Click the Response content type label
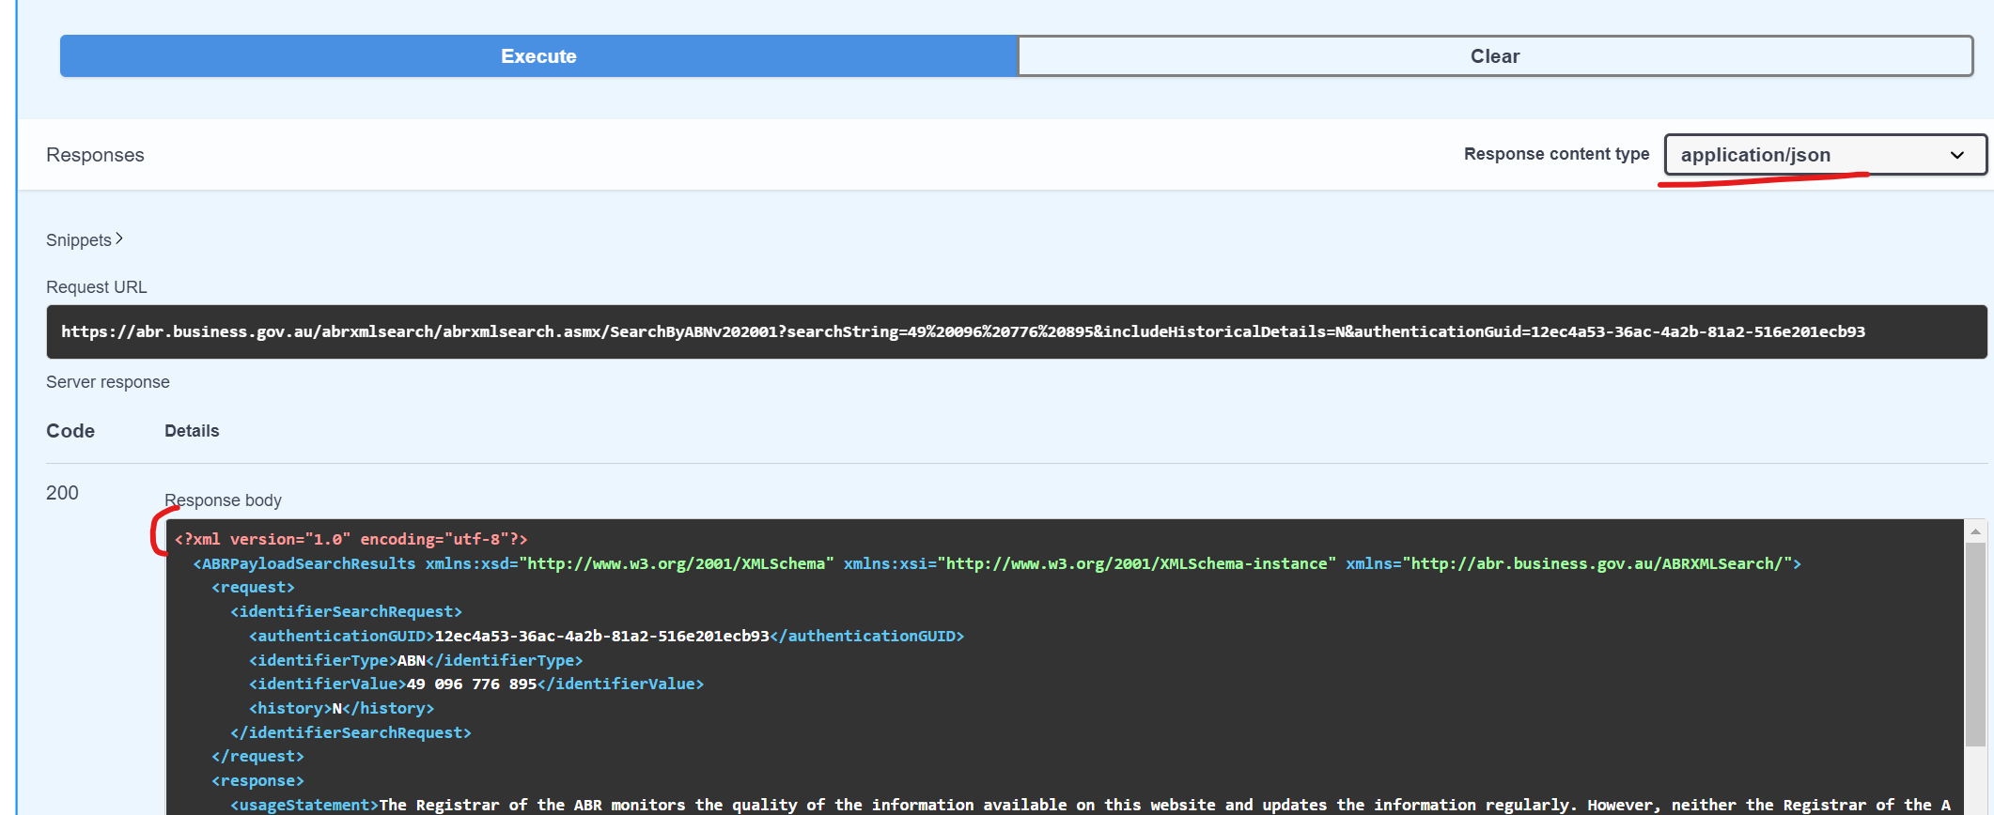Viewport: 1994px width, 815px height. (x=1556, y=154)
